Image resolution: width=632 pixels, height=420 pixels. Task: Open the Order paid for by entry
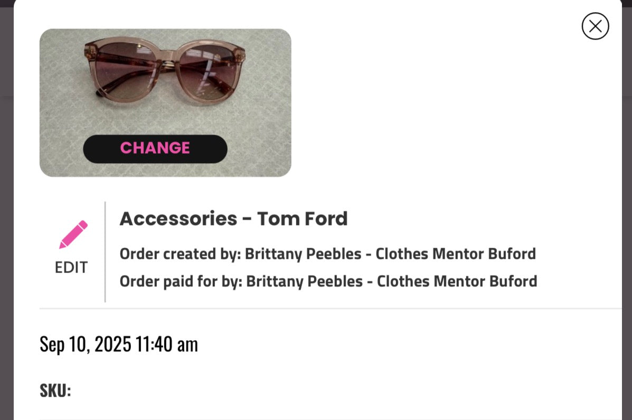coord(328,281)
